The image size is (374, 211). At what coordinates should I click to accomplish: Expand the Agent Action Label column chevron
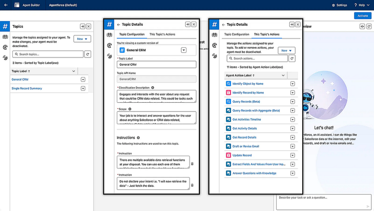(x=283, y=75)
